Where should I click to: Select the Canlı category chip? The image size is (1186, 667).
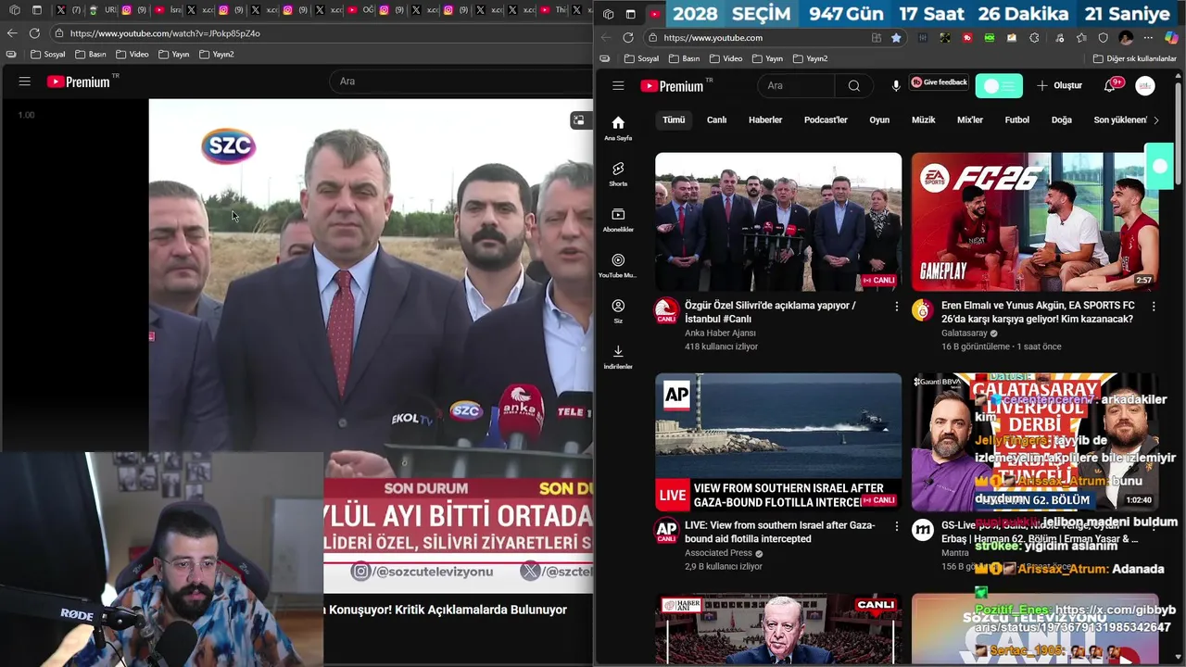click(717, 120)
